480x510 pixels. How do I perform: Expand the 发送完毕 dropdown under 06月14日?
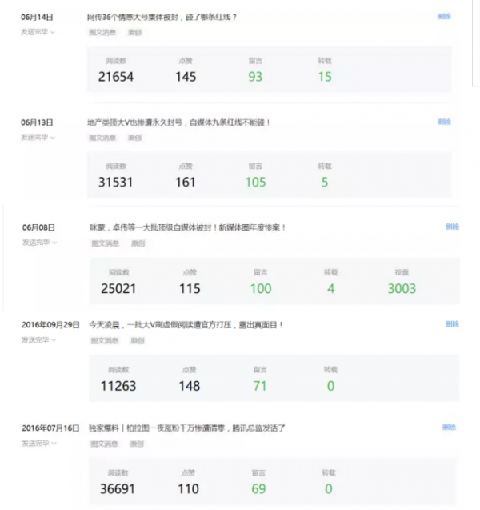38,32
